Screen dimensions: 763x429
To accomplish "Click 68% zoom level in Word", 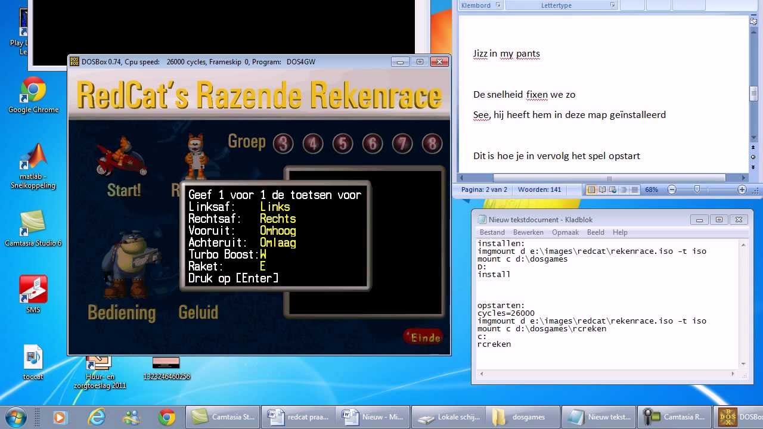I will (x=652, y=189).
